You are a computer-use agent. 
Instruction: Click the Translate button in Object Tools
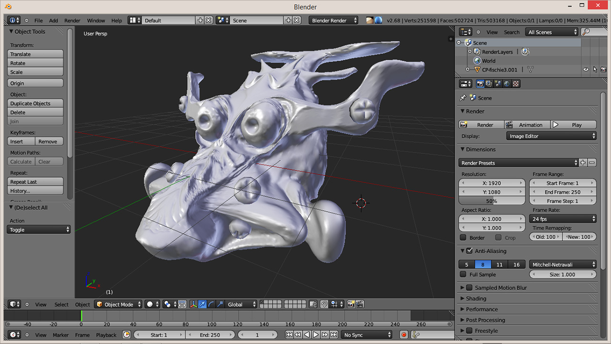[35, 54]
